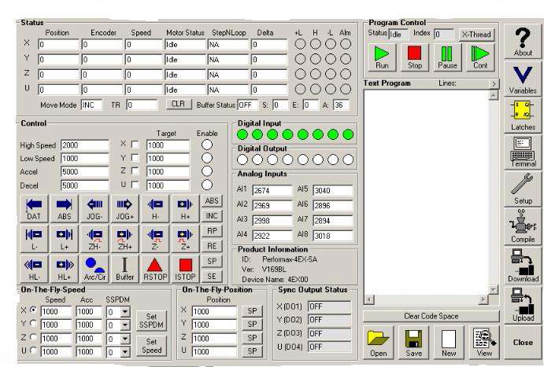Toggle the X axis Enable indicator
544x367 pixels.
(x=207, y=145)
